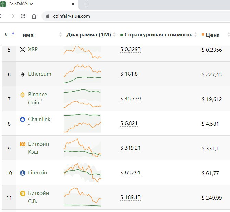Image resolution: width=230 pixels, height=212 pixels.
Task: Open the Биткойн С.В. coin link
Action: (x=38, y=197)
